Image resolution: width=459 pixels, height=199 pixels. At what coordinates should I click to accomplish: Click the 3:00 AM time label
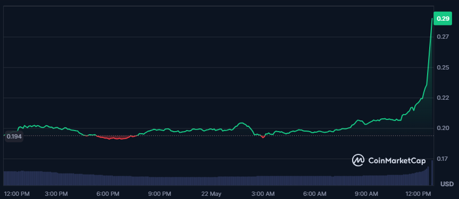(x=263, y=194)
